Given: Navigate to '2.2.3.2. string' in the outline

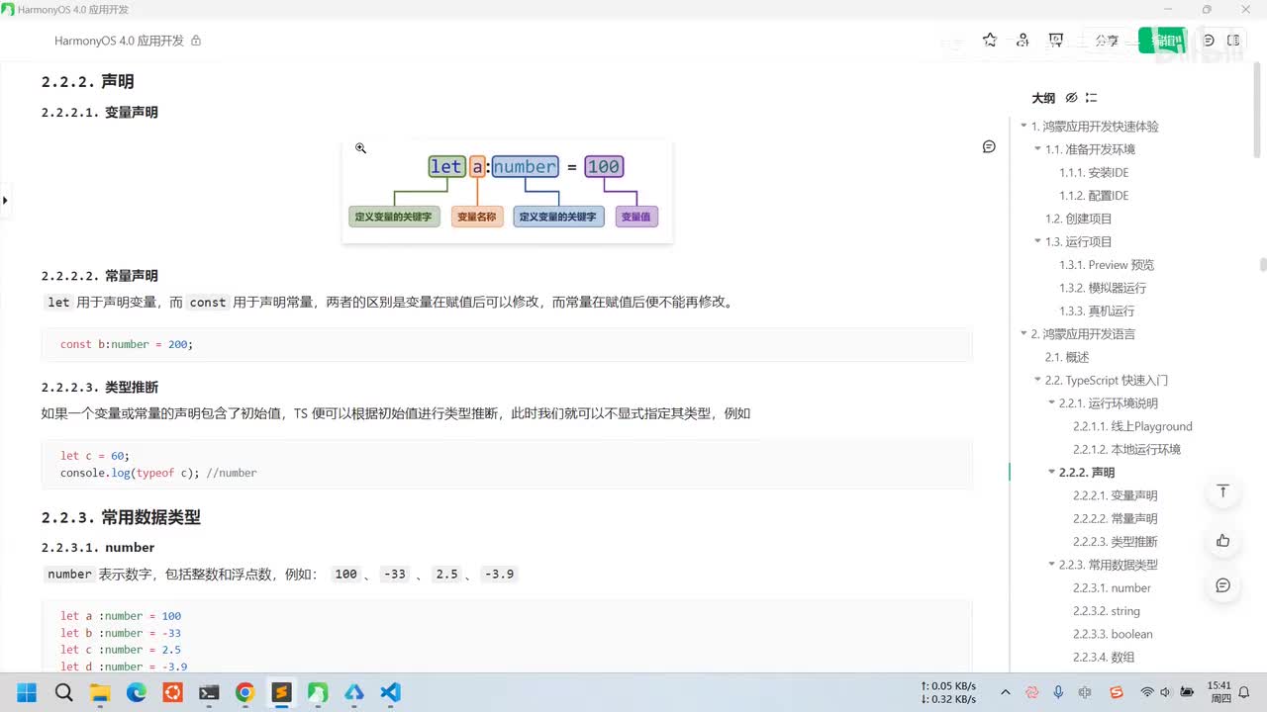Looking at the screenshot, I should [1107, 611].
